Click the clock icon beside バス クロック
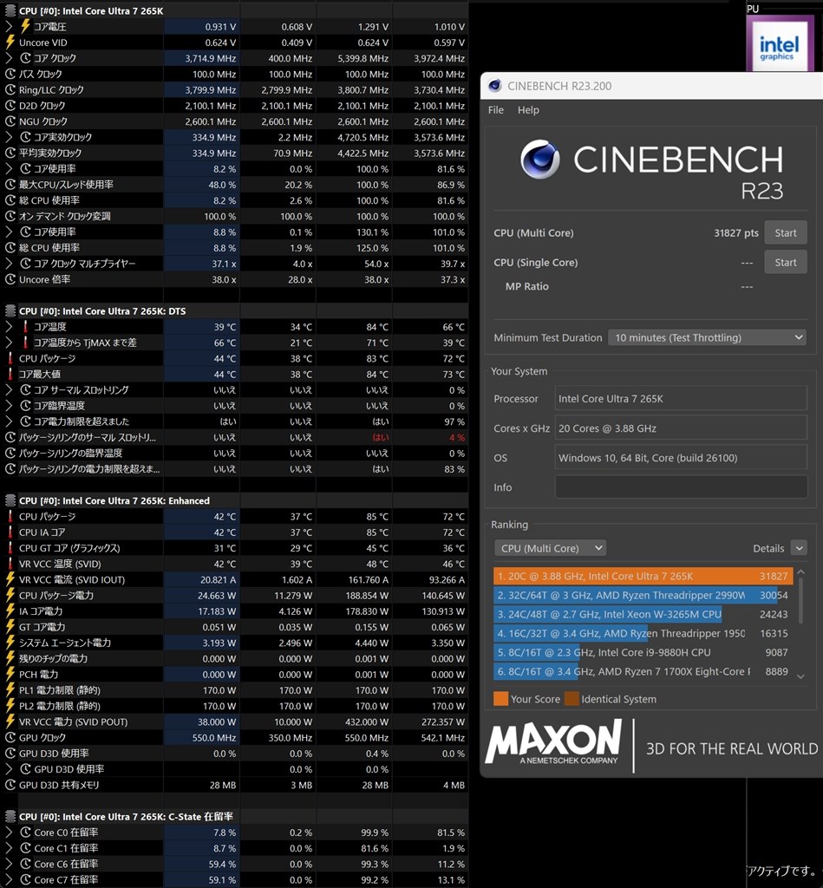Screen dimensions: 823x888 pos(10,75)
